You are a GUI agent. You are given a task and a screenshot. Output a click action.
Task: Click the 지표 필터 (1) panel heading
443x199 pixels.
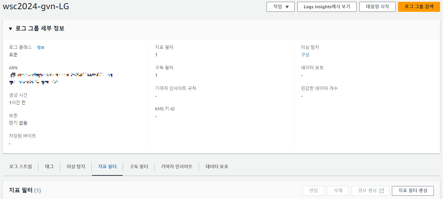pos(25,190)
